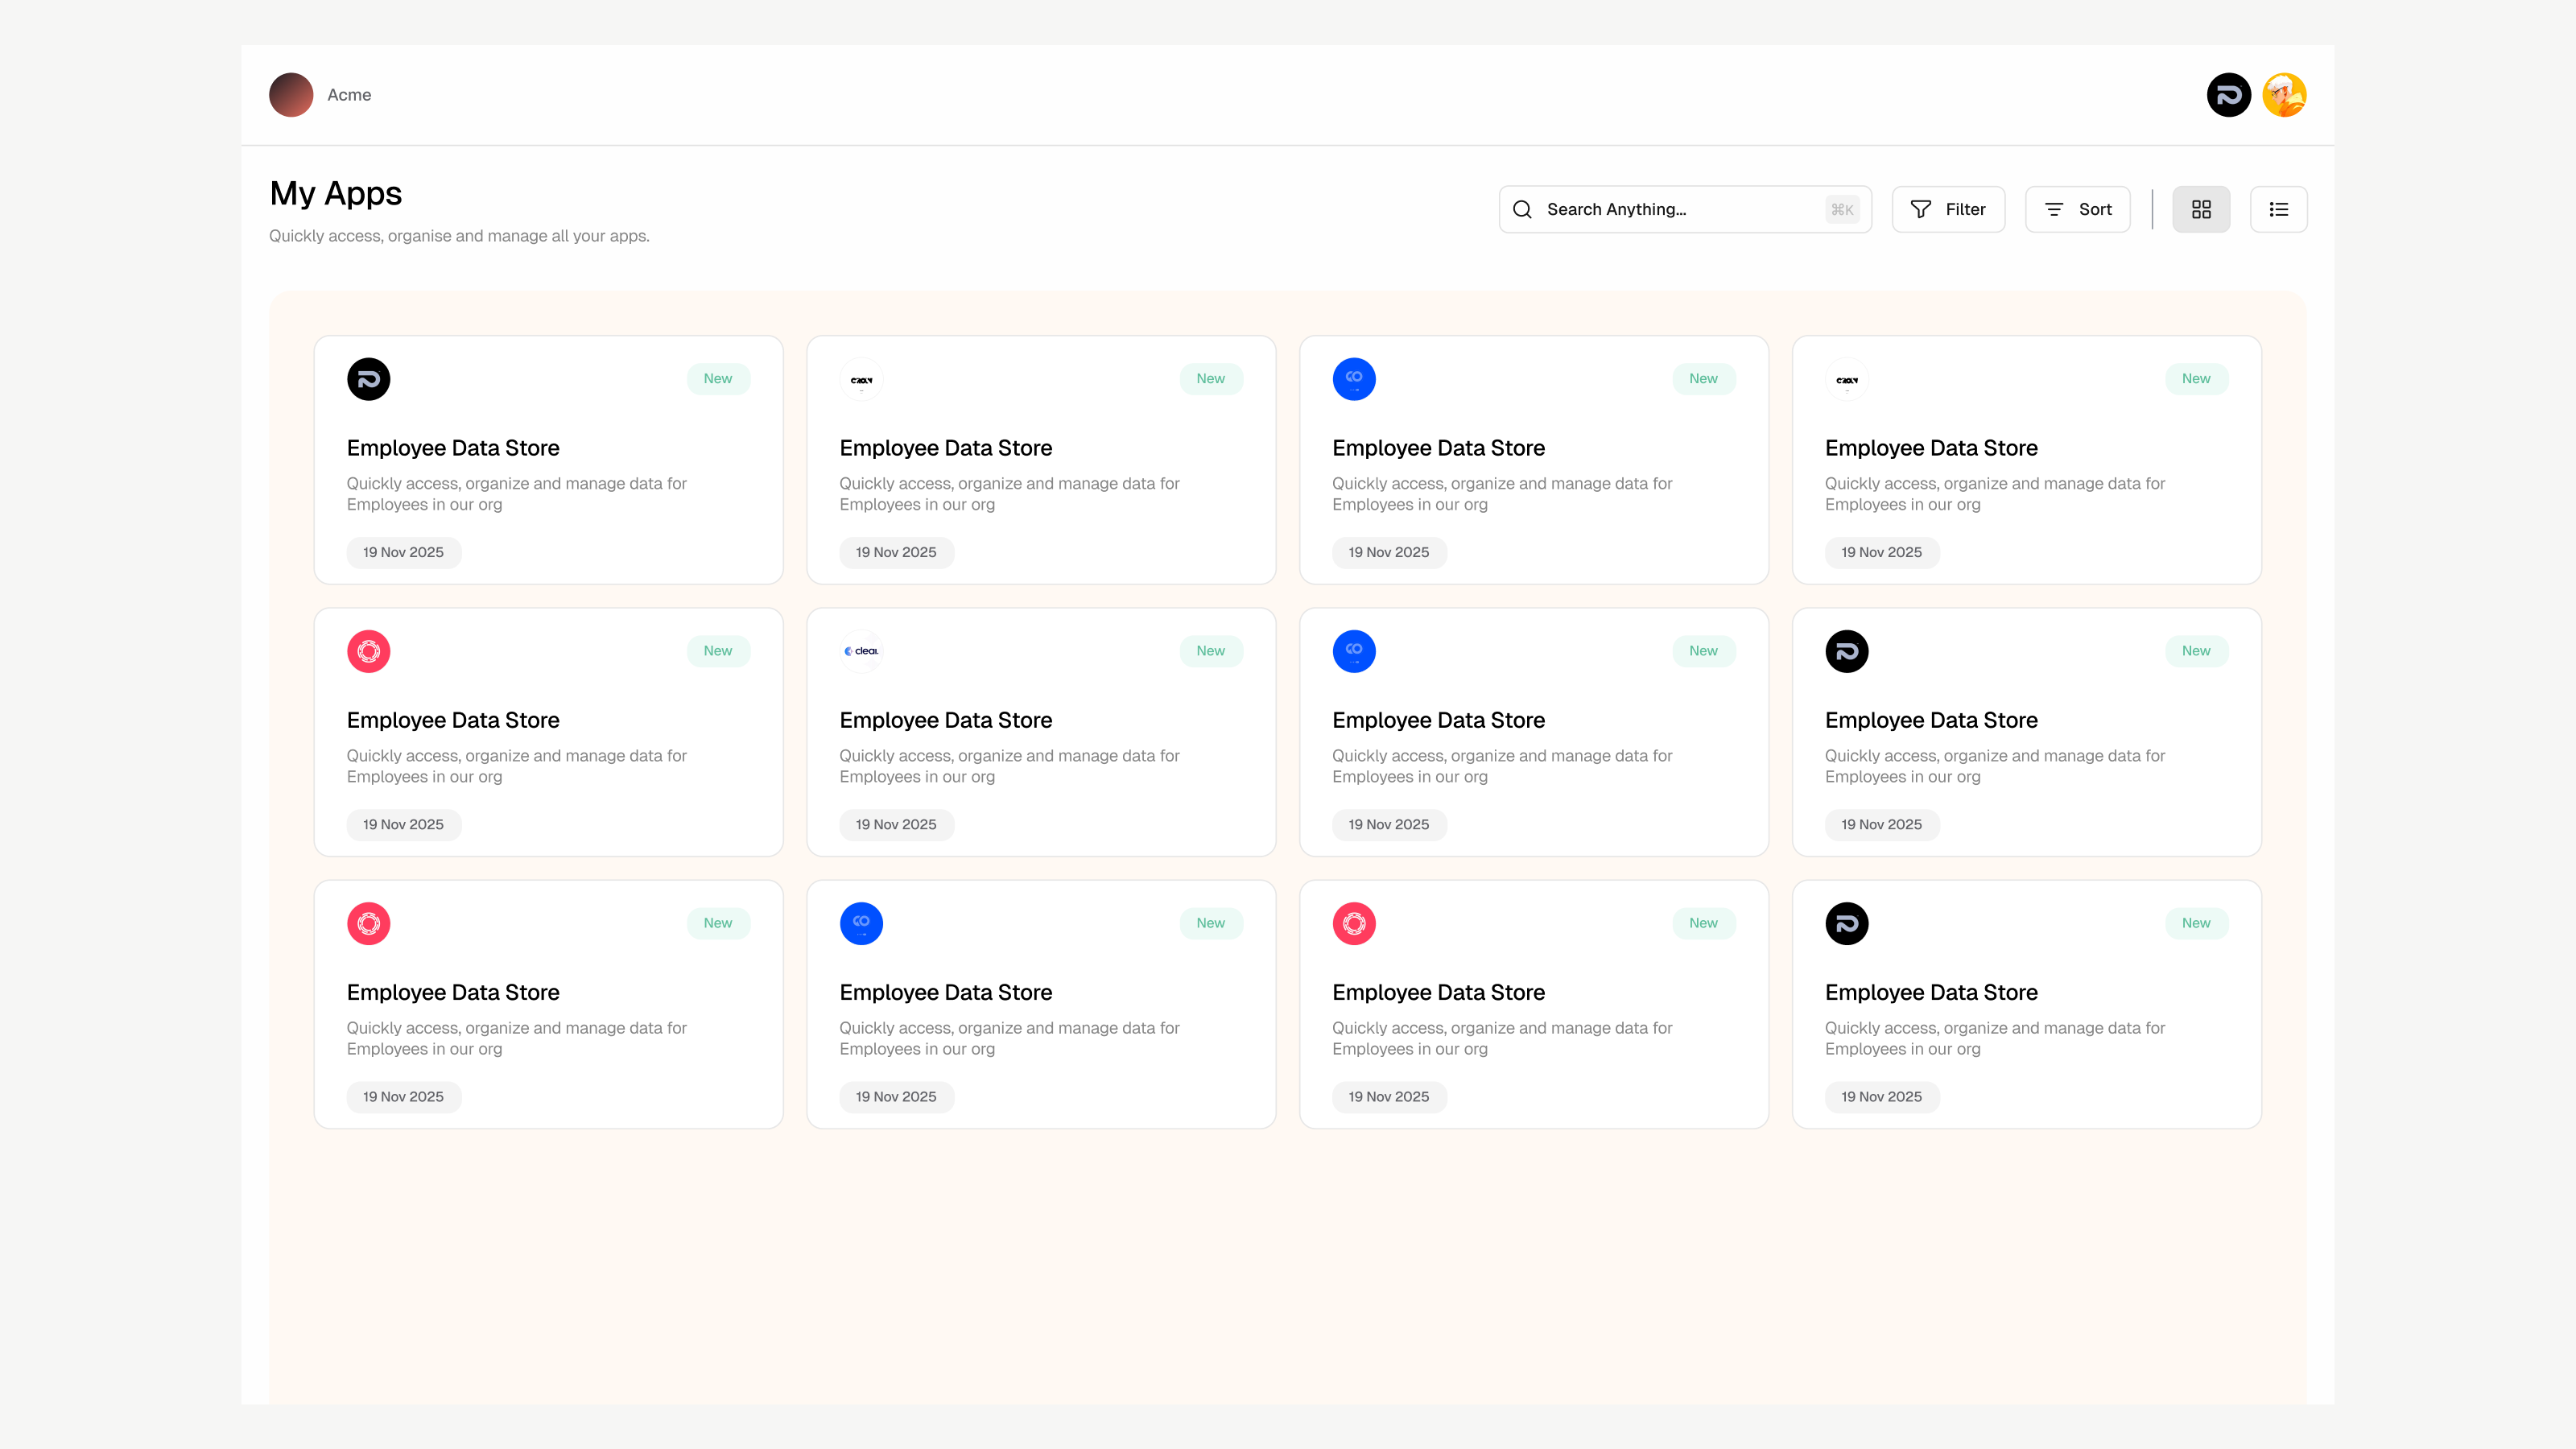Switch to list view layout
The height and width of the screenshot is (1449, 2576).
(2278, 209)
